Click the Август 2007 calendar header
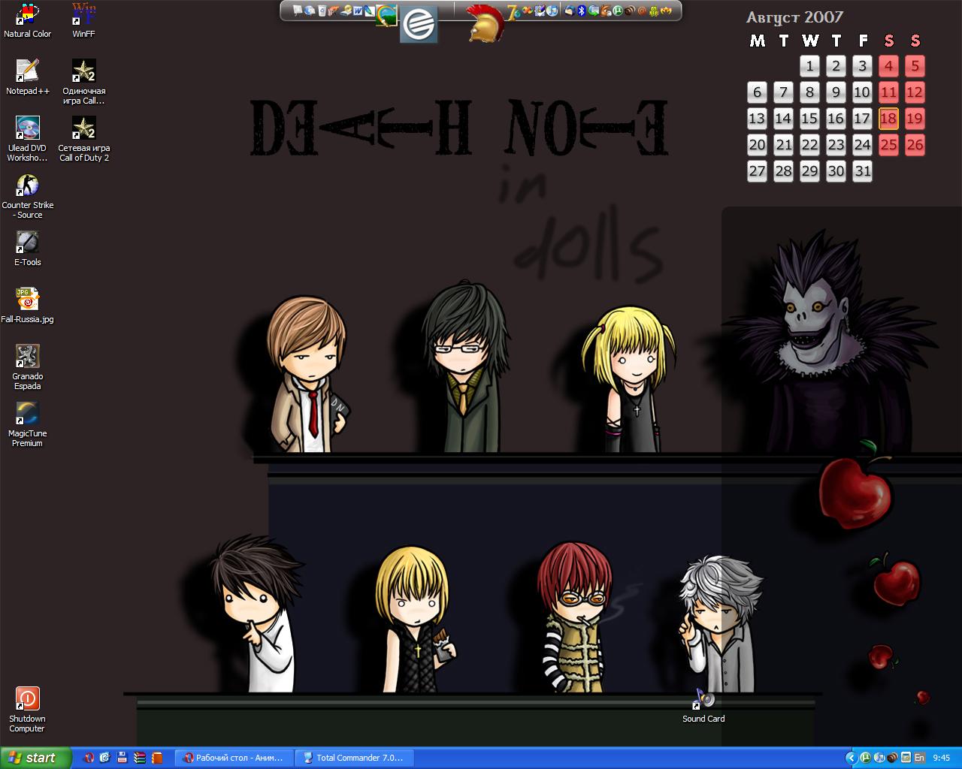Screen dimensions: 962x769 794,17
